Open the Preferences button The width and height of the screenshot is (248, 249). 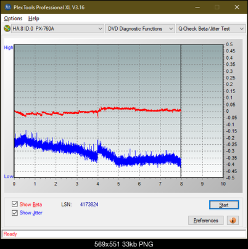click(x=206, y=221)
